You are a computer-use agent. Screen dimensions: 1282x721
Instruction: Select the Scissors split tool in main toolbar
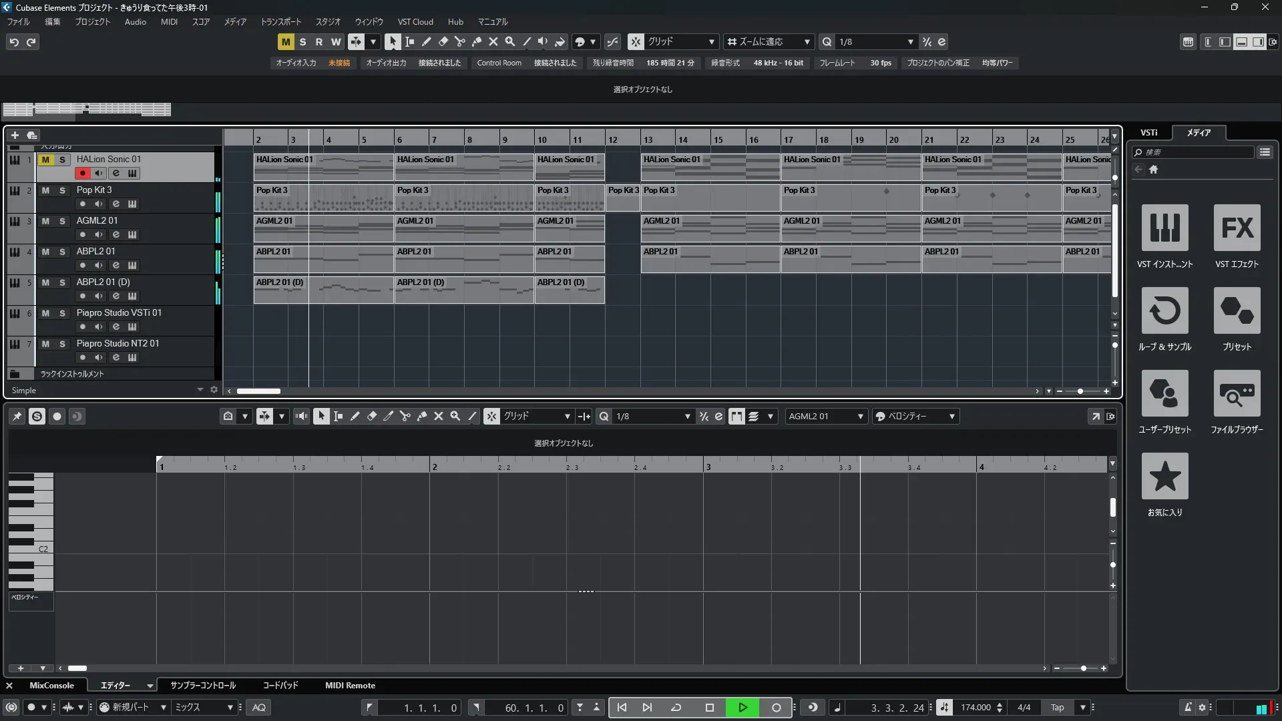[459, 41]
